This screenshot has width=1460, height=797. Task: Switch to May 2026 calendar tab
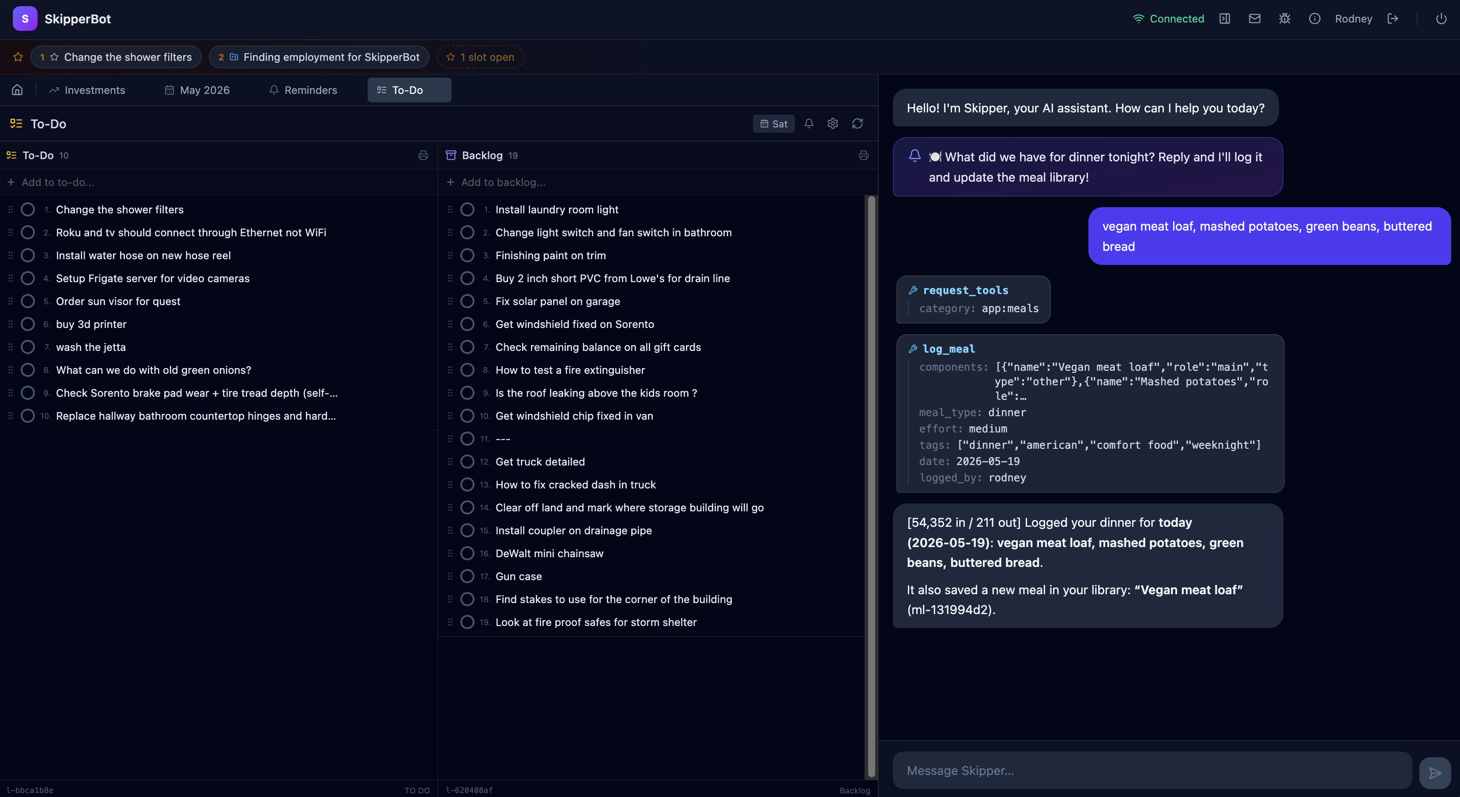(197, 90)
